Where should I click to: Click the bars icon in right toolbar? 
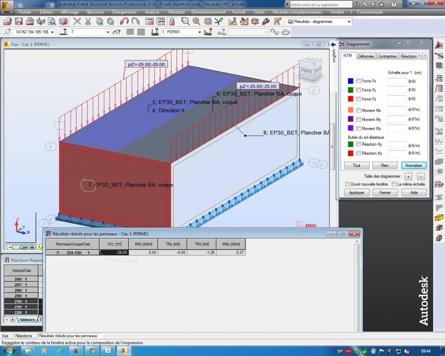[x=439, y=56]
